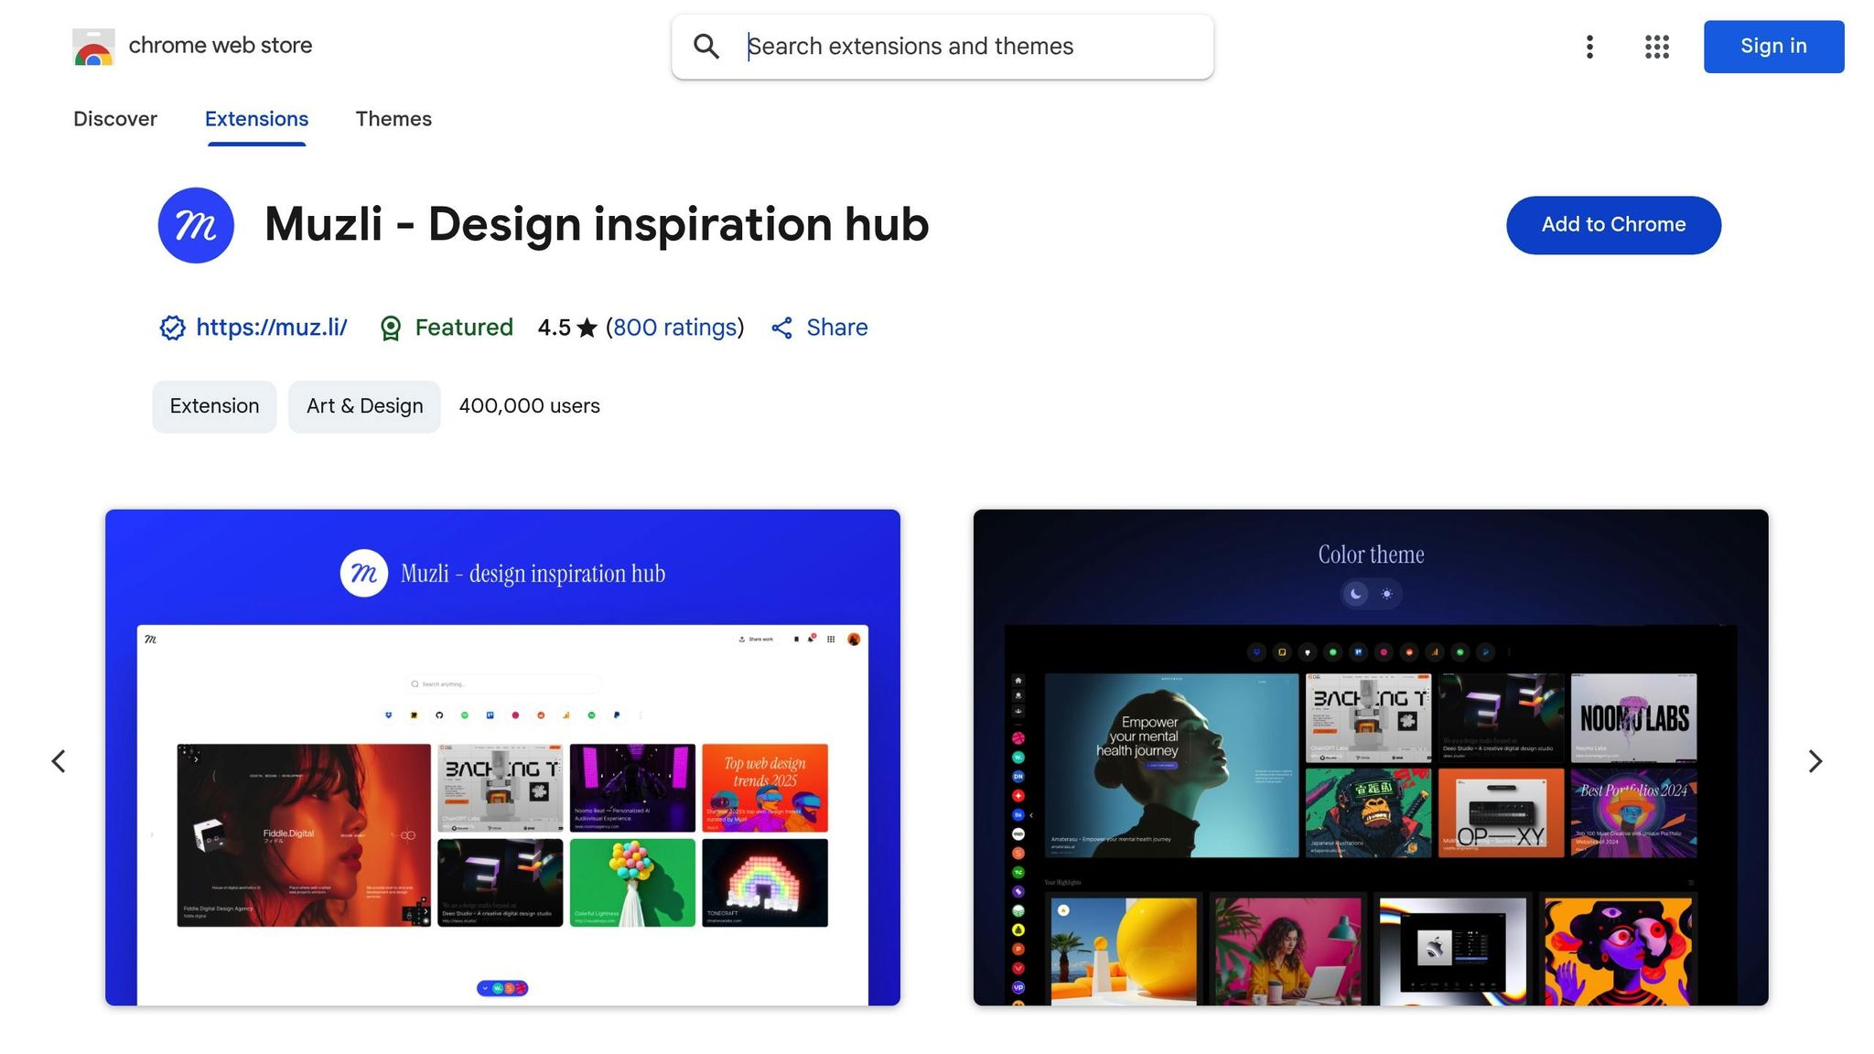Go to the next screenshot with right chevron
This screenshot has width=1874, height=1054.
(1815, 761)
